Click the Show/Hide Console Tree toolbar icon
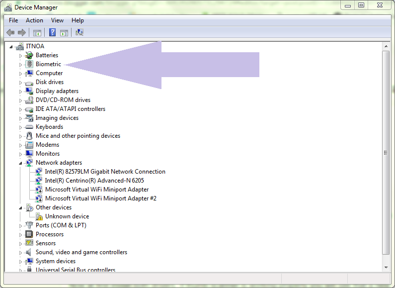 37,33
